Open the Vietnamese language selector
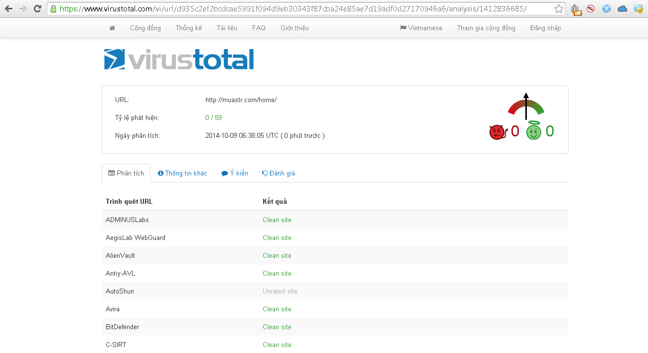Viewport: 648px width, 353px height. pos(421,28)
